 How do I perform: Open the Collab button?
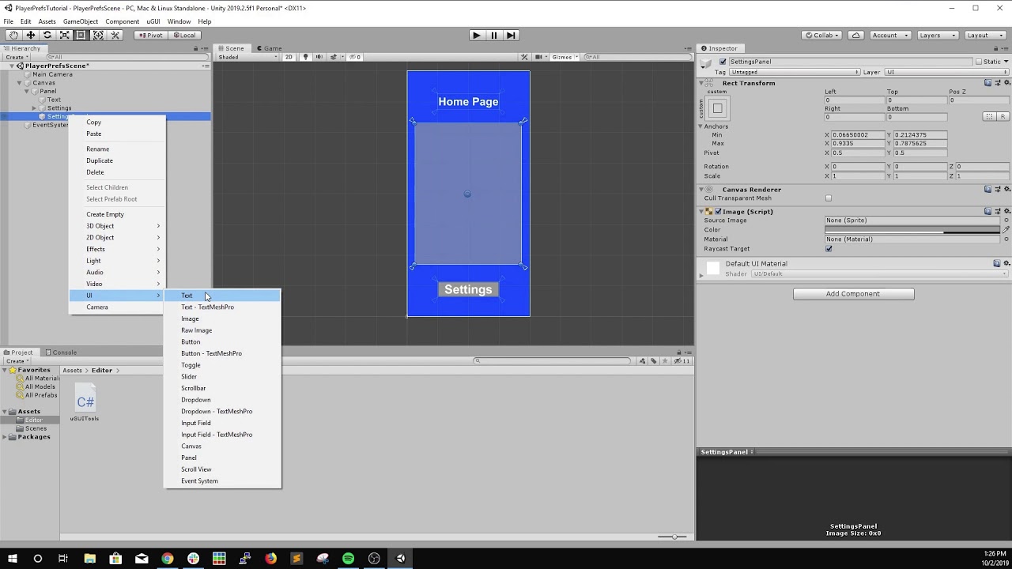821,35
